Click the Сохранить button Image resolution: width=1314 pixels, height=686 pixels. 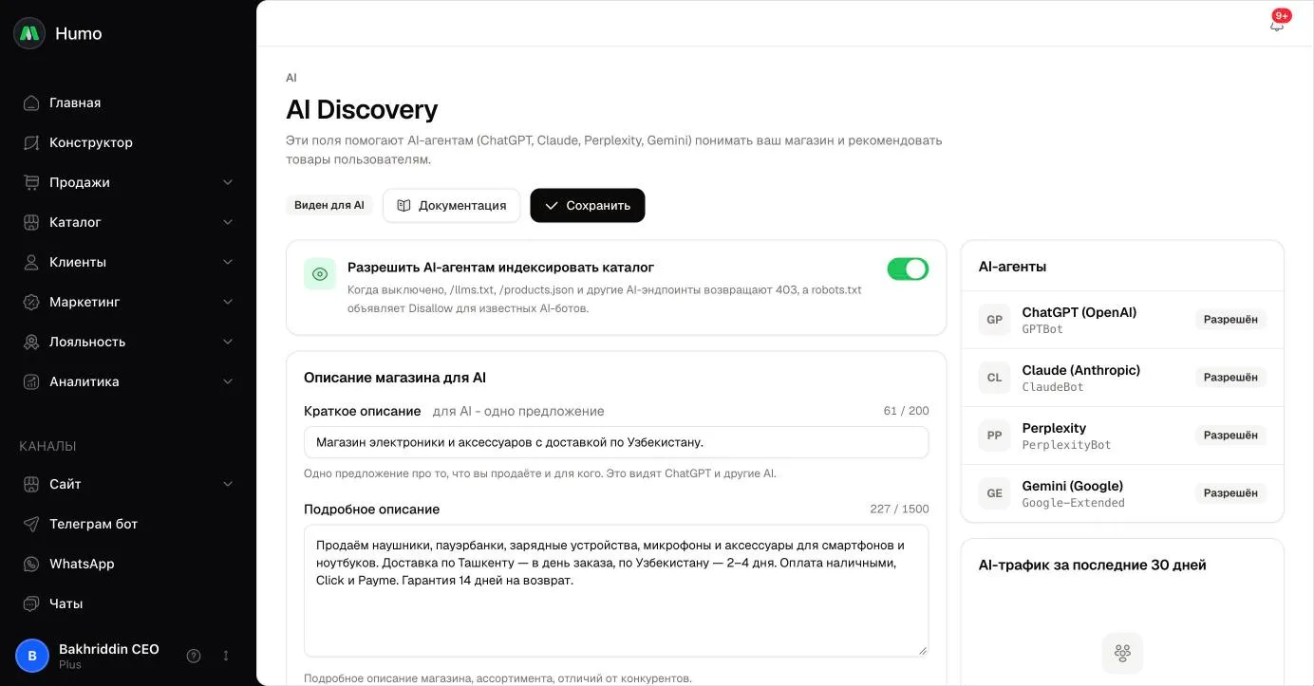tap(588, 206)
